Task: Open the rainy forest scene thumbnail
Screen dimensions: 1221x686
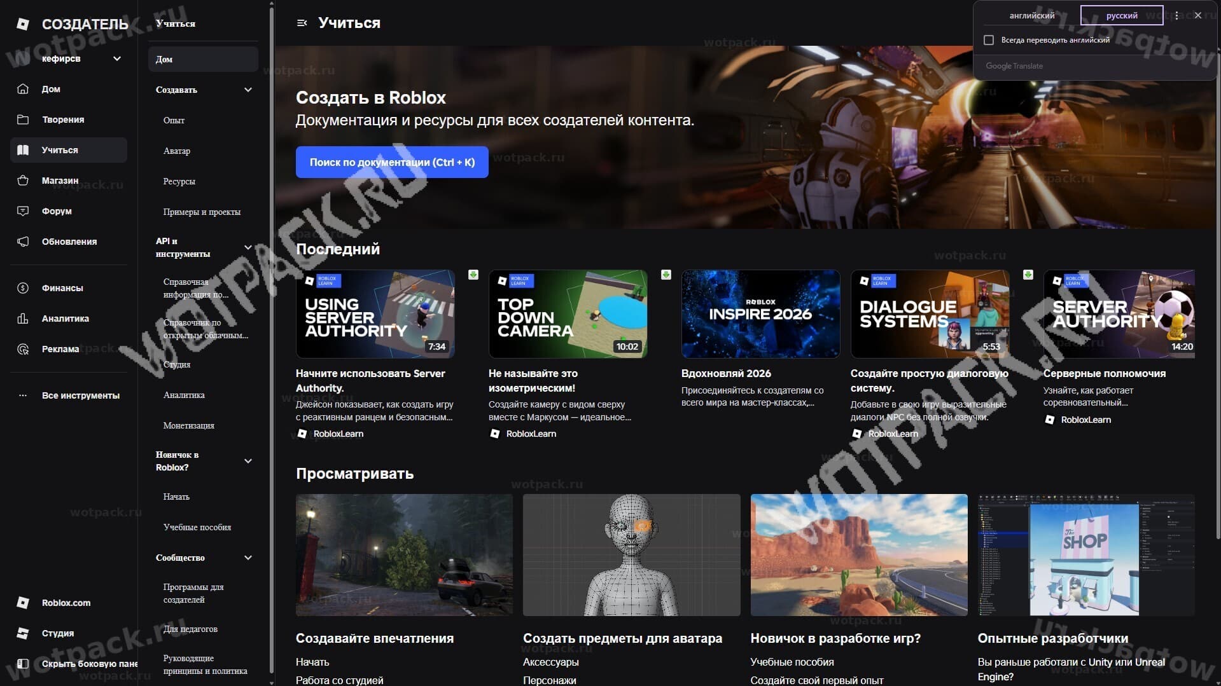Action: (404, 555)
